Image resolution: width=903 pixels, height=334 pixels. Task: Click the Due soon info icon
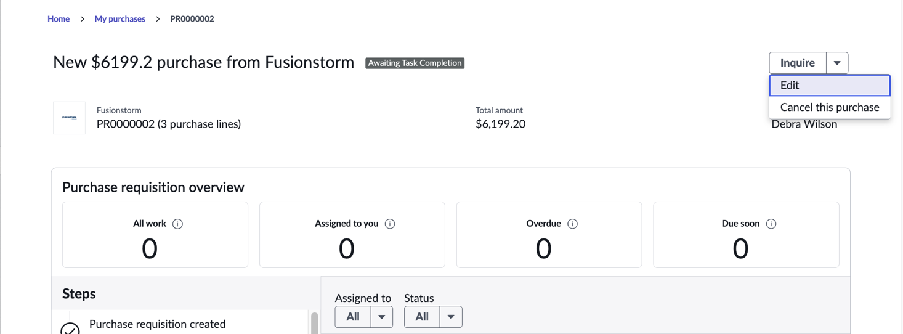[771, 224]
